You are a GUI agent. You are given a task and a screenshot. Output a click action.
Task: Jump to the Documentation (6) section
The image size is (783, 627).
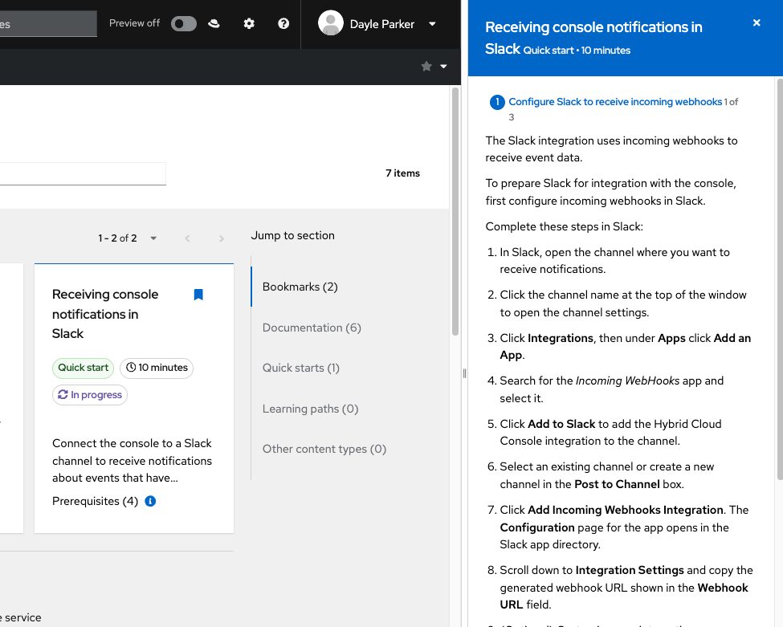click(312, 328)
